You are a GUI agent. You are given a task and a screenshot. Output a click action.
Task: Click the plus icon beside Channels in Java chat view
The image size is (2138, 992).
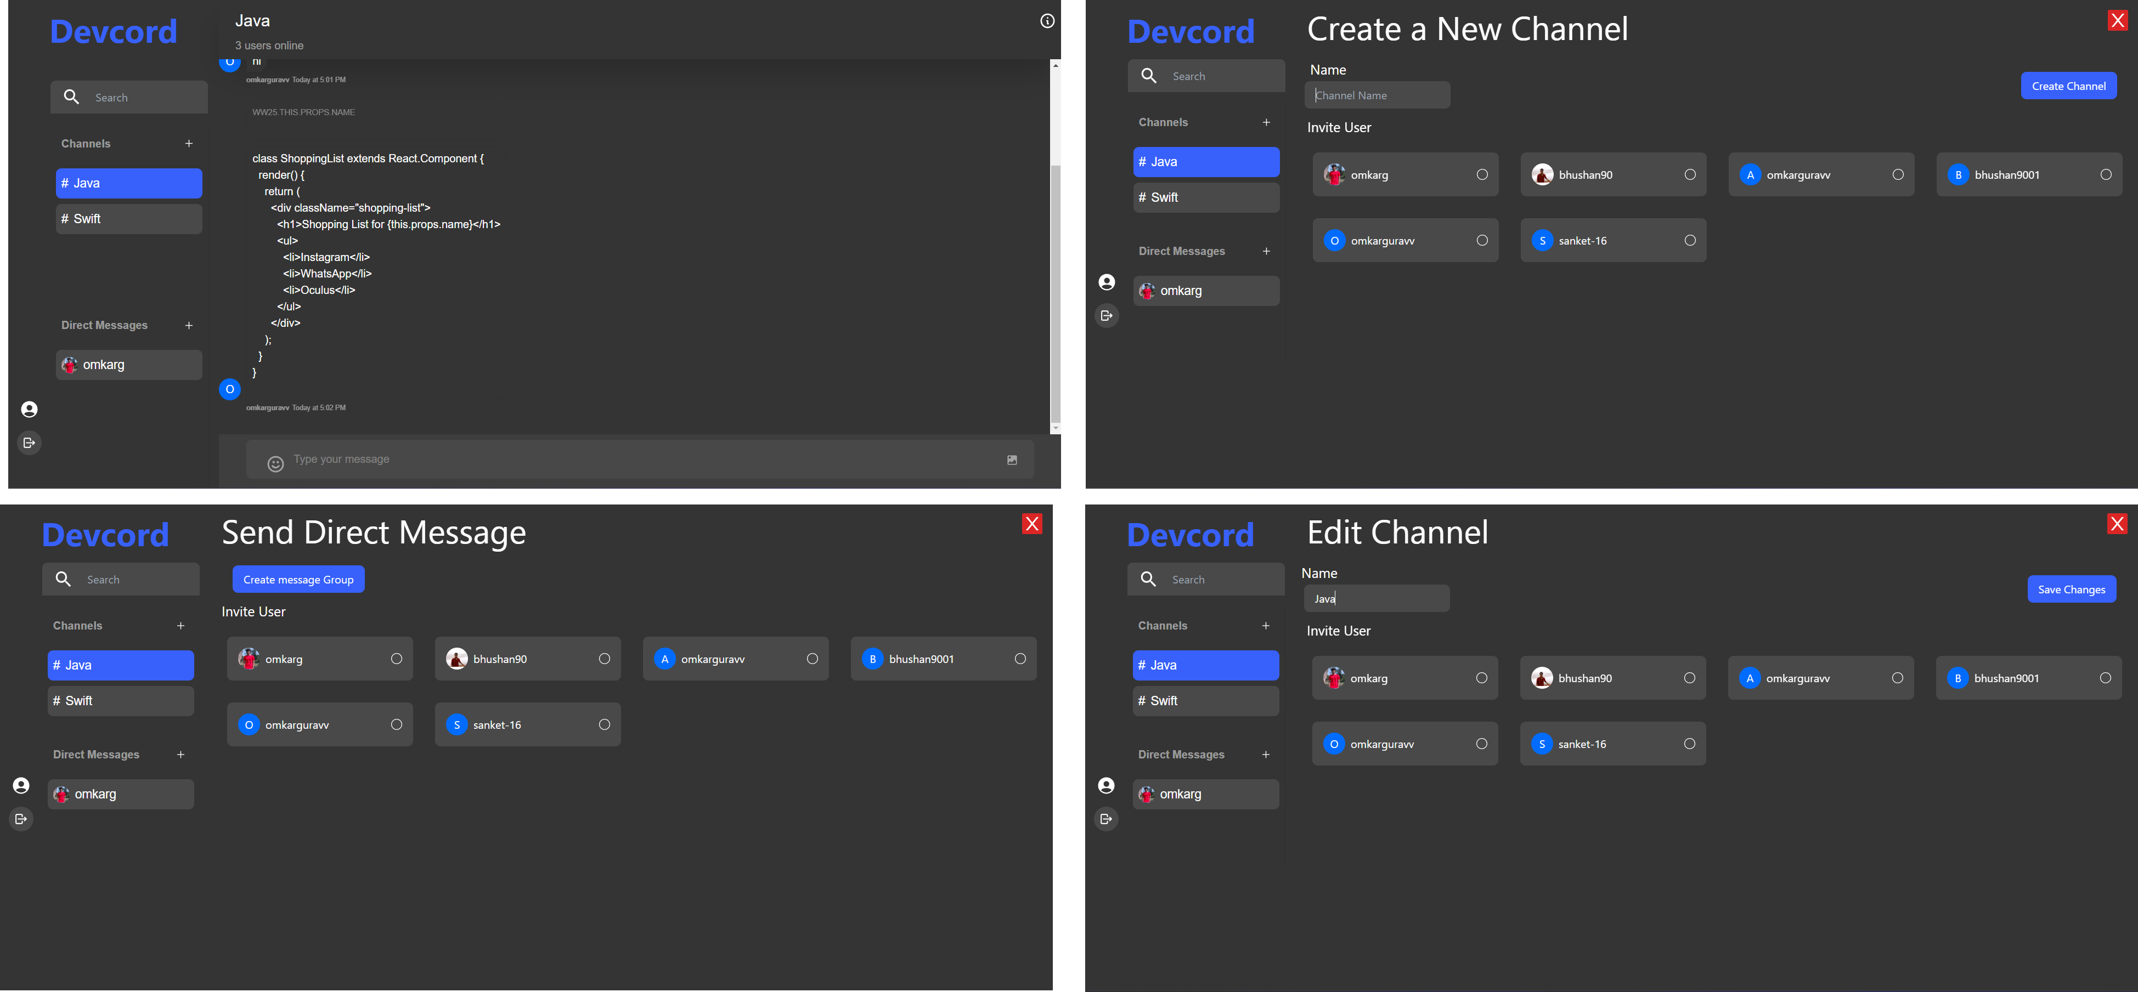189,144
